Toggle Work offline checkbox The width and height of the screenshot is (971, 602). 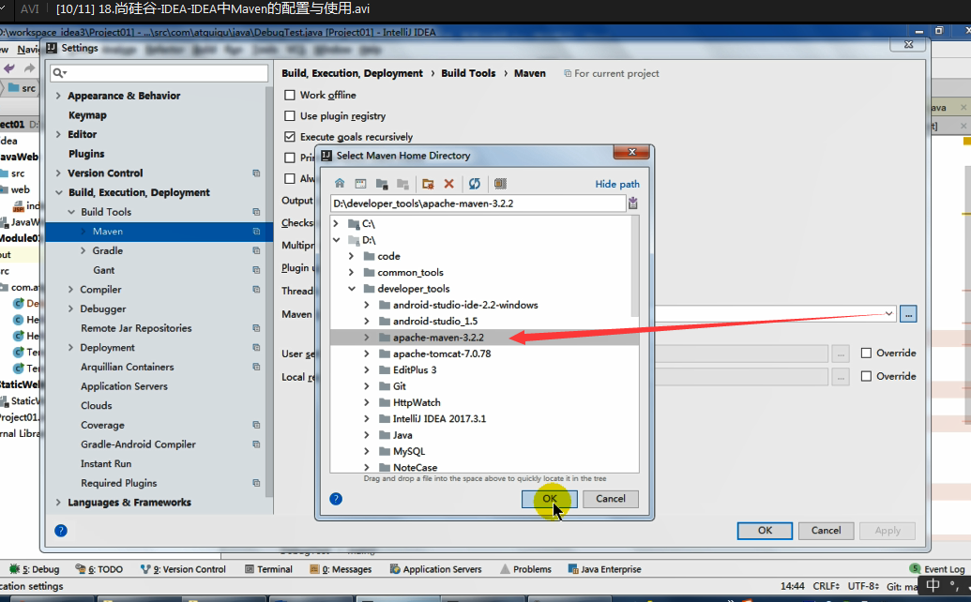click(x=289, y=96)
